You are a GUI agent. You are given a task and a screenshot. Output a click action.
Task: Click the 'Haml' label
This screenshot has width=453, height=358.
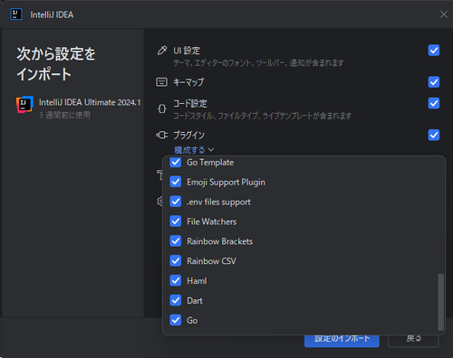[197, 281]
